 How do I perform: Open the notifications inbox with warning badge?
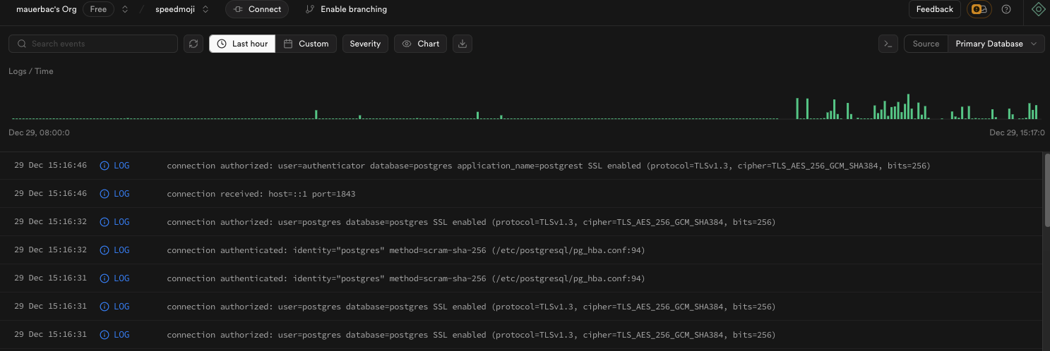[980, 9]
